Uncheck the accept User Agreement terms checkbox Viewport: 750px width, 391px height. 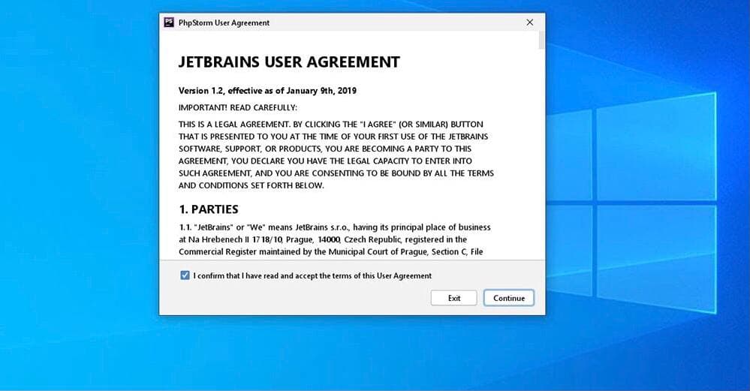185,275
